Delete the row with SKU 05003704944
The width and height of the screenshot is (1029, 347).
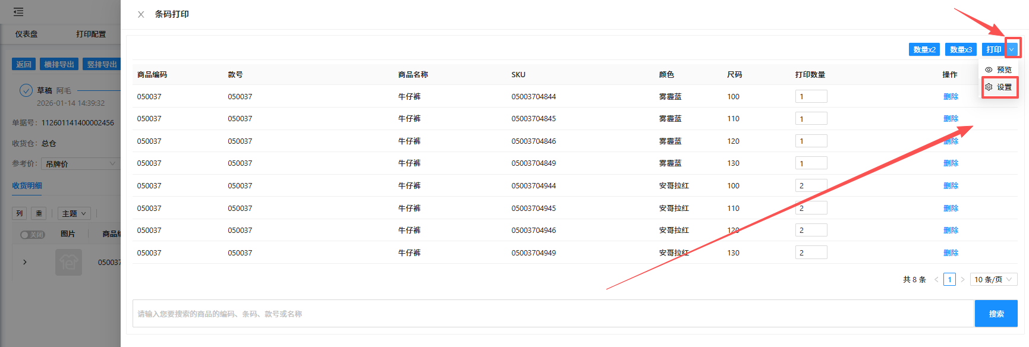pyautogui.click(x=951, y=186)
